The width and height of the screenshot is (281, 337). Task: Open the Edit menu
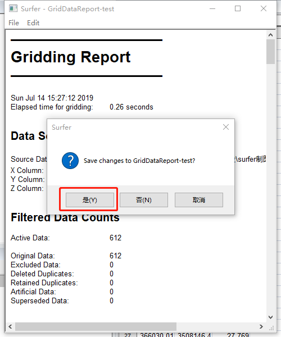[33, 23]
